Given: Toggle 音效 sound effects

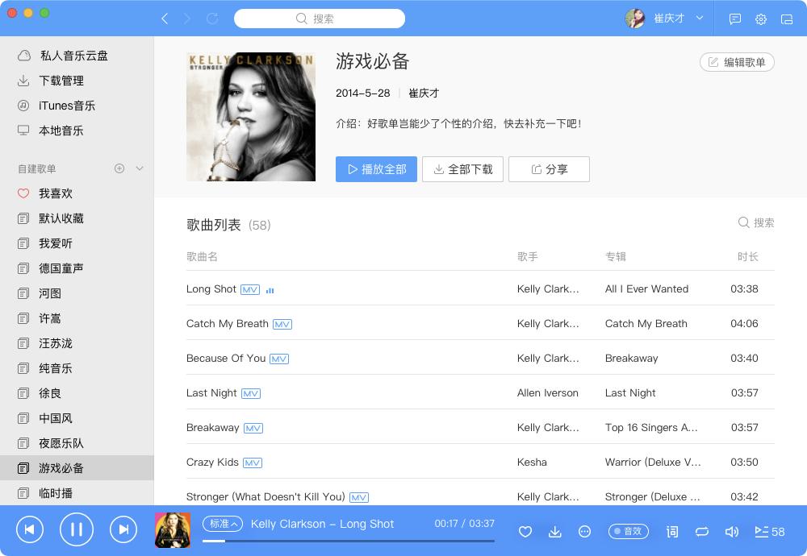Looking at the screenshot, I should 629,531.
